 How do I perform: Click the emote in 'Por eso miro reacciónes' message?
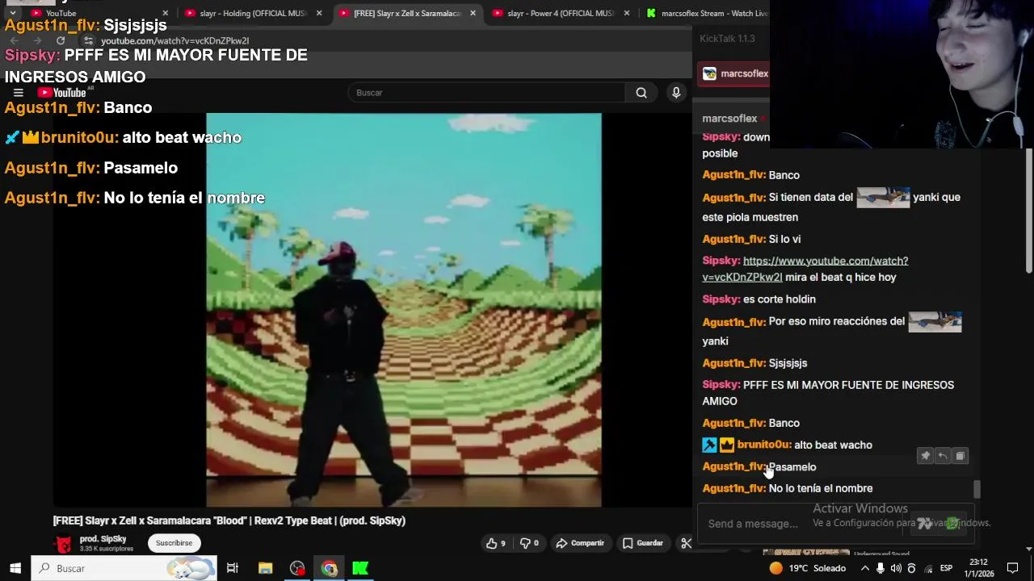[x=935, y=322]
